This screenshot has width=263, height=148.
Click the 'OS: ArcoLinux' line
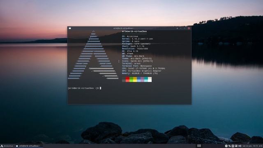click(130, 36)
